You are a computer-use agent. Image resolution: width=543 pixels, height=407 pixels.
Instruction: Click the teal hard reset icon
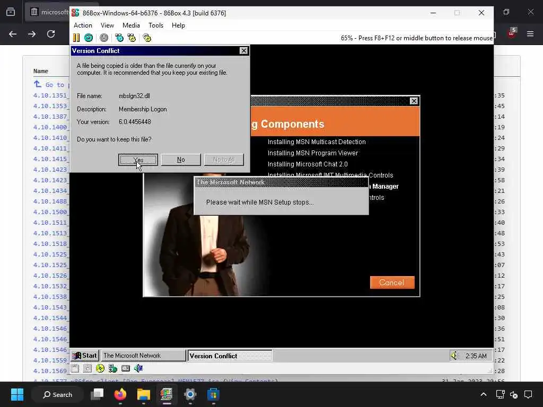[x=89, y=38]
